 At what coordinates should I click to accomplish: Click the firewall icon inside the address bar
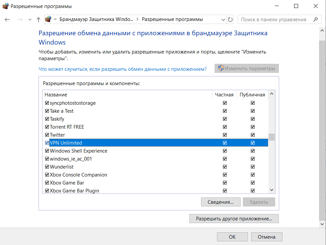48,19
